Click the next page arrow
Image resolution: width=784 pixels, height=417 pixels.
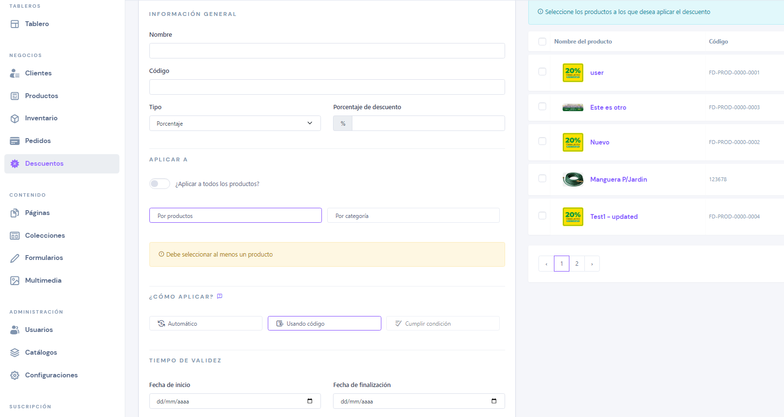click(592, 264)
